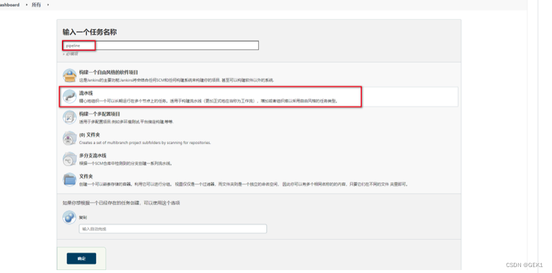The height and width of the screenshot is (273, 552).
Task: Choose the 多分支流水线 icon
Action: [x=69, y=159]
